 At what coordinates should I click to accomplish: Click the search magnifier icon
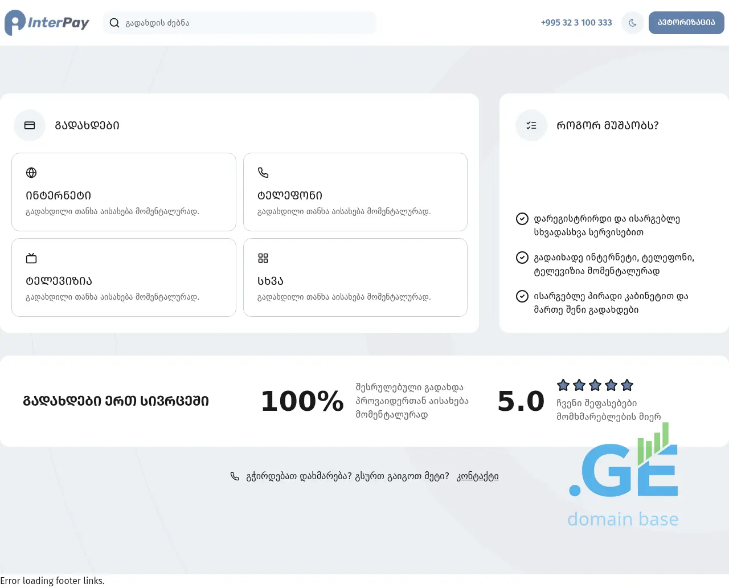click(114, 23)
